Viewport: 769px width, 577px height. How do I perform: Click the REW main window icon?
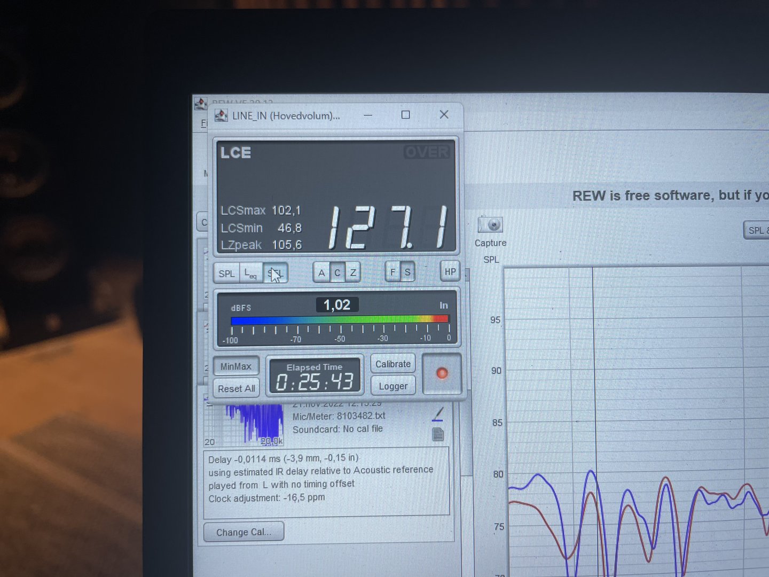point(200,104)
